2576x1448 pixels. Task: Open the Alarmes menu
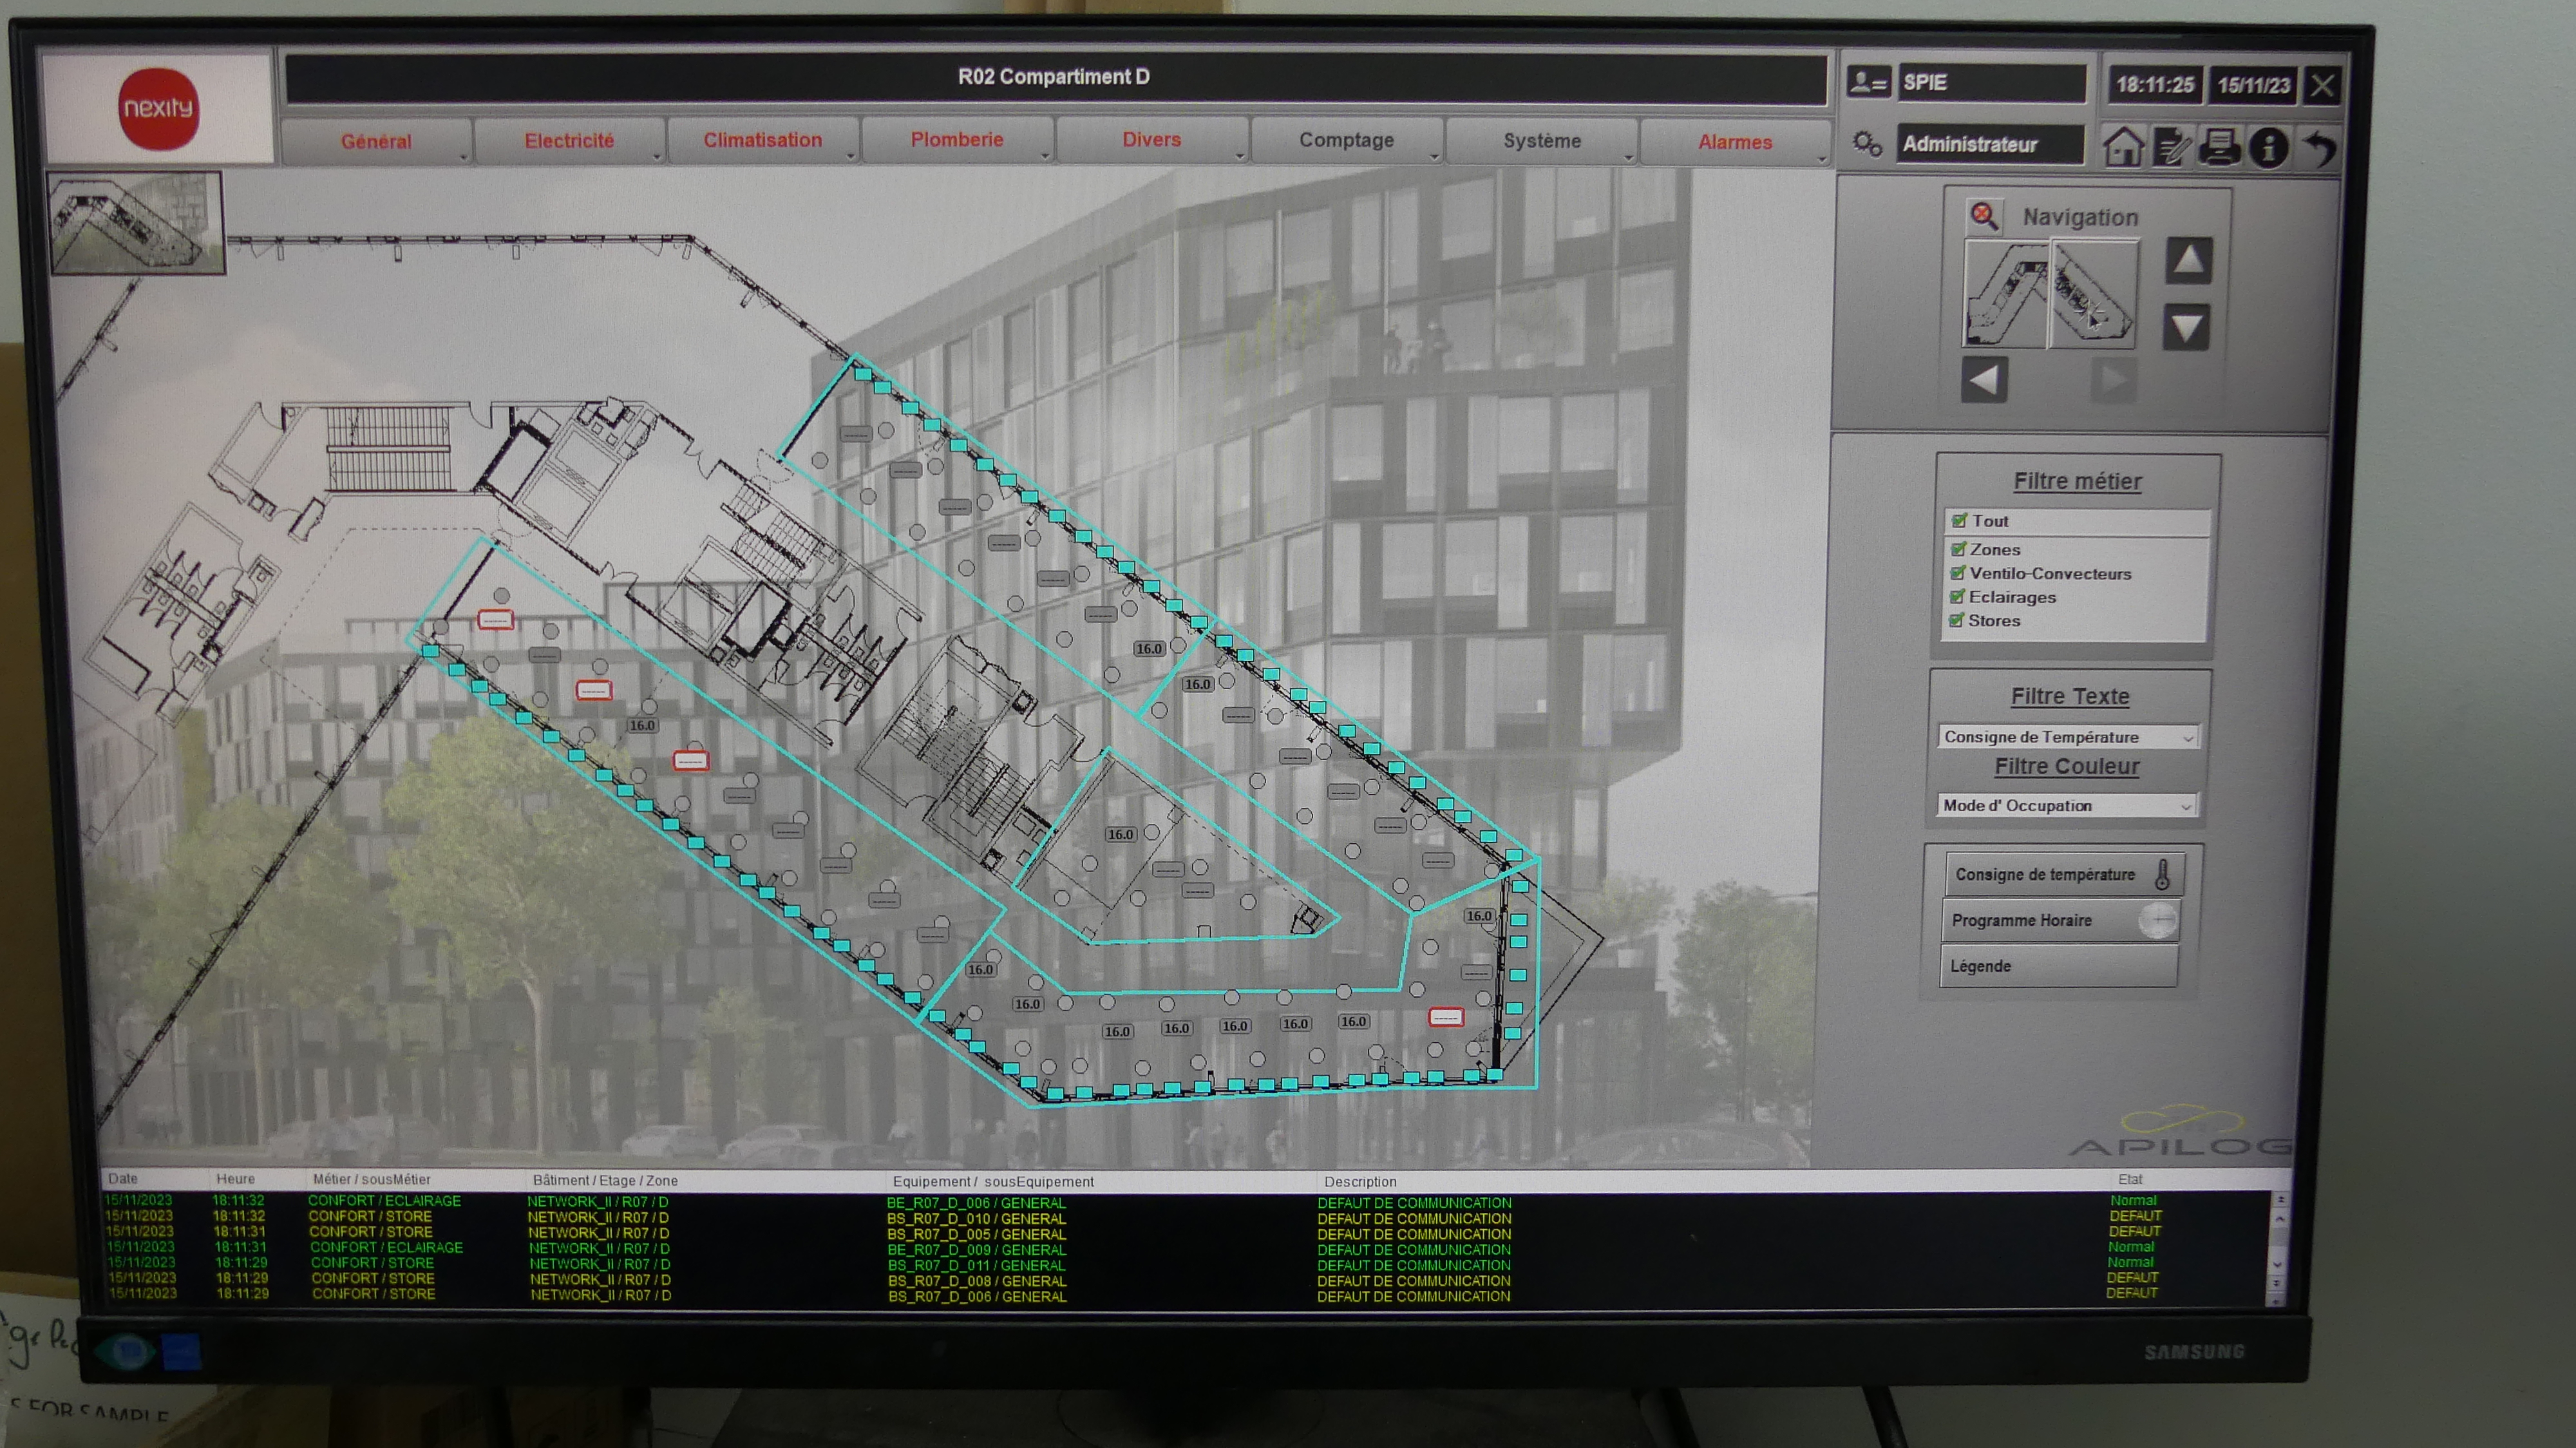coord(1734,143)
